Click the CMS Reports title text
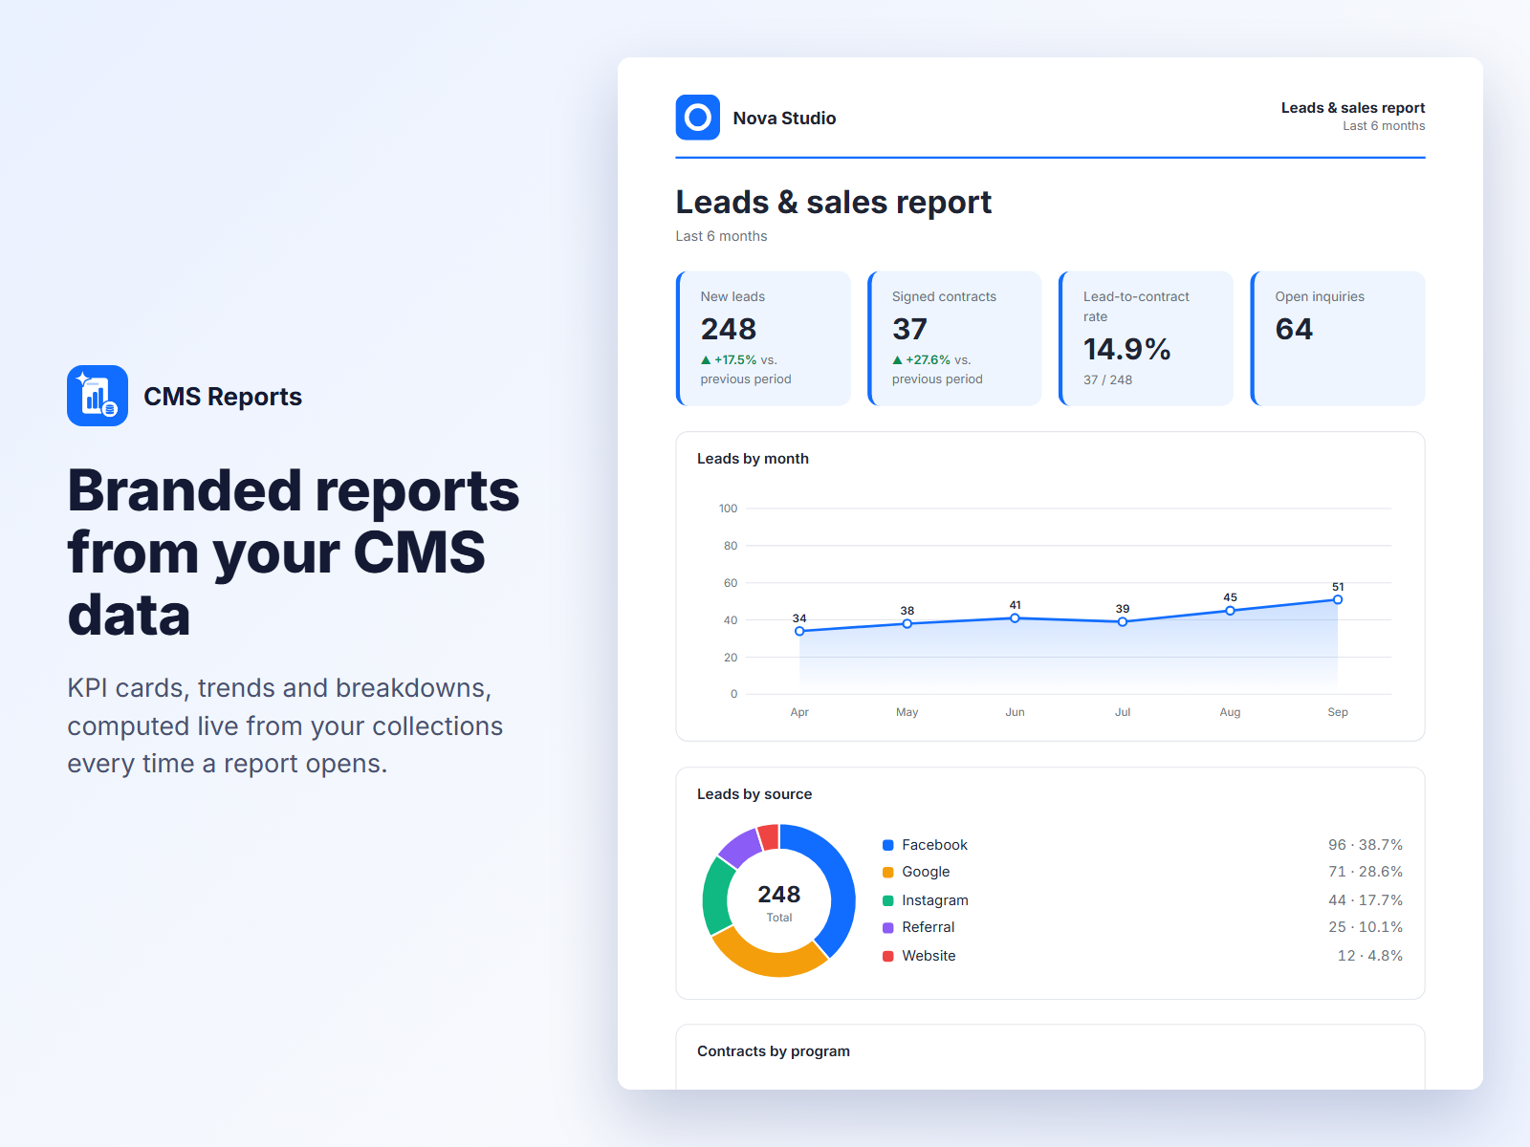This screenshot has width=1530, height=1147. 223,397
